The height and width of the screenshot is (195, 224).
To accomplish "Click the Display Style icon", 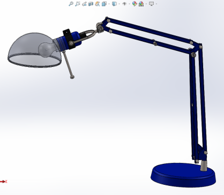I will (114, 4).
